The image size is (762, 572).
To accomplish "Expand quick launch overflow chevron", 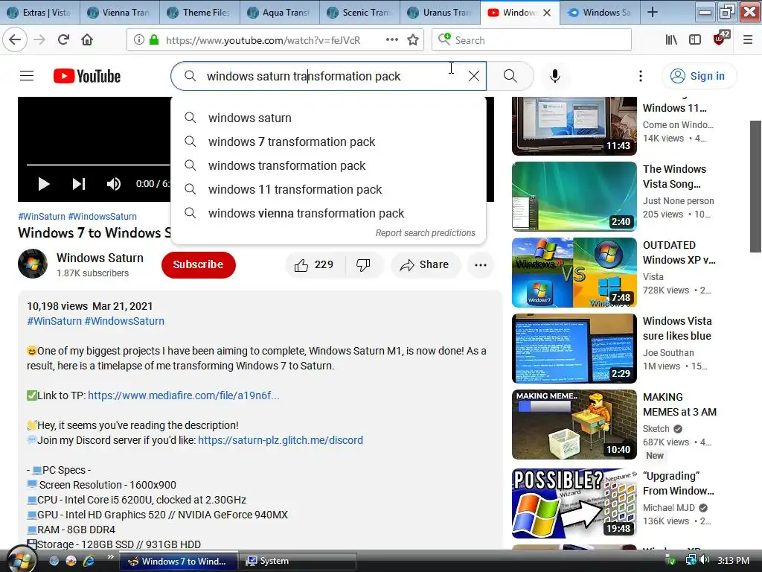I will point(110,557).
